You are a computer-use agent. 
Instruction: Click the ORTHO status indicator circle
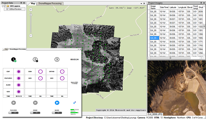[62, 72]
